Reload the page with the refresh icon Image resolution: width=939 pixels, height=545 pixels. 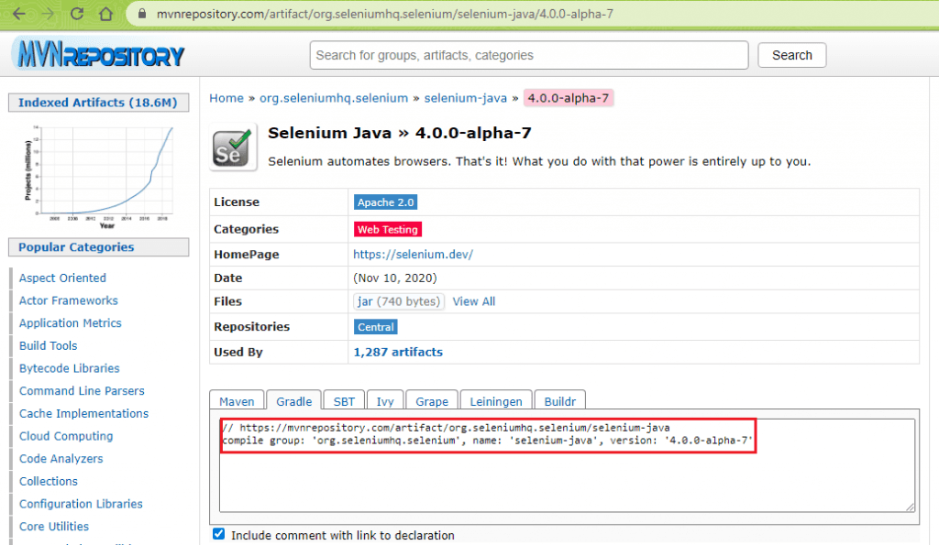click(x=77, y=14)
